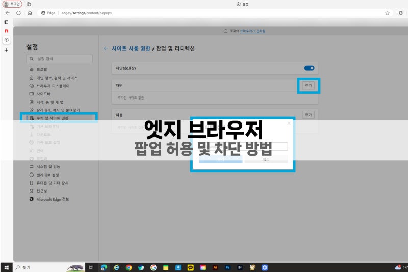The width and height of the screenshot is (408, 272).
Task: Switch to the red N vertical tab
Action: click(x=7, y=31)
